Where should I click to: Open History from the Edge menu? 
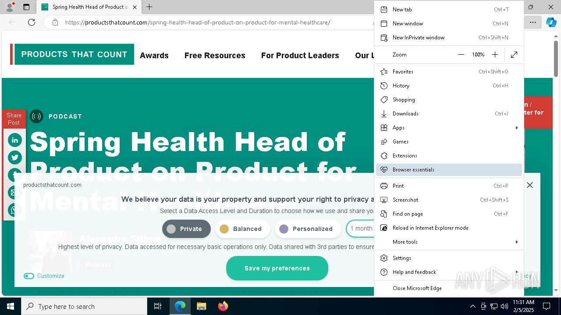[449, 86]
